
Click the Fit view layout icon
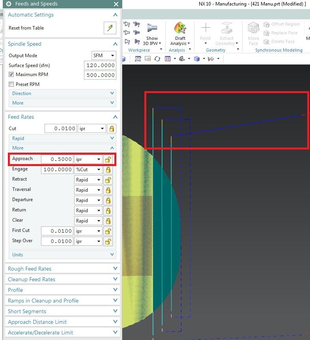click(168, 59)
